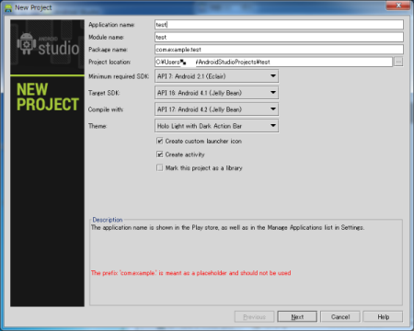This screenshot has height=331, width=414.
Task: Toggle Create custom launcher icon checkbox
Action: tap(160, 141)
